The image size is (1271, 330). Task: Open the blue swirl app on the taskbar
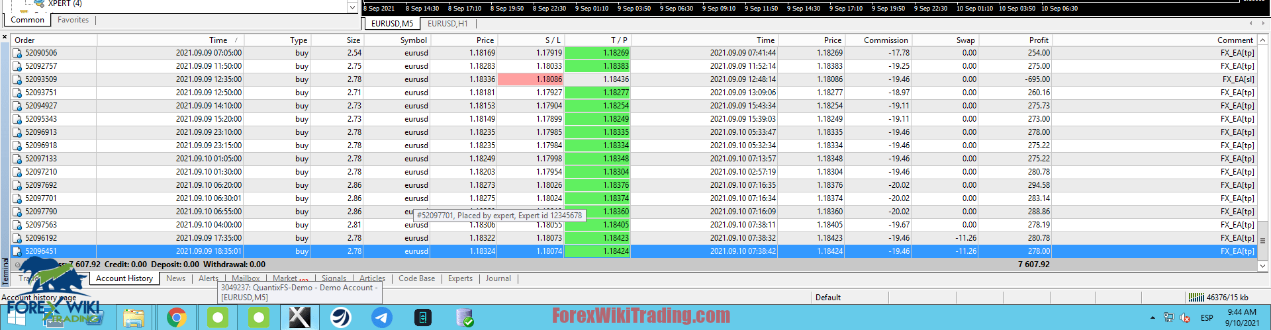[340, 318]
